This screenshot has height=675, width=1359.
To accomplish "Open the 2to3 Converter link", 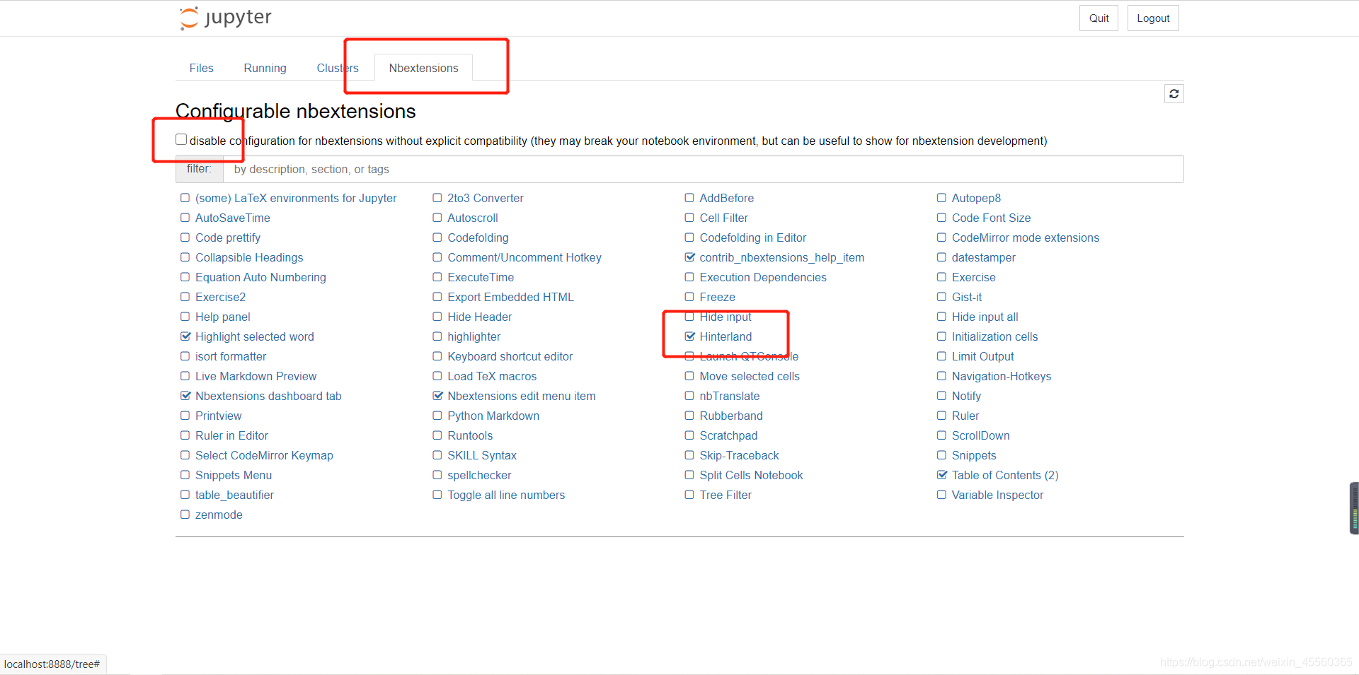I will 486,198.
